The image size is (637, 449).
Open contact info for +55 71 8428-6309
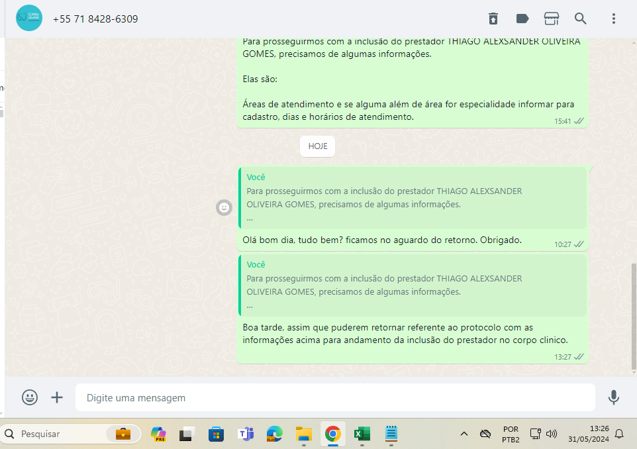tap(95, 19)
